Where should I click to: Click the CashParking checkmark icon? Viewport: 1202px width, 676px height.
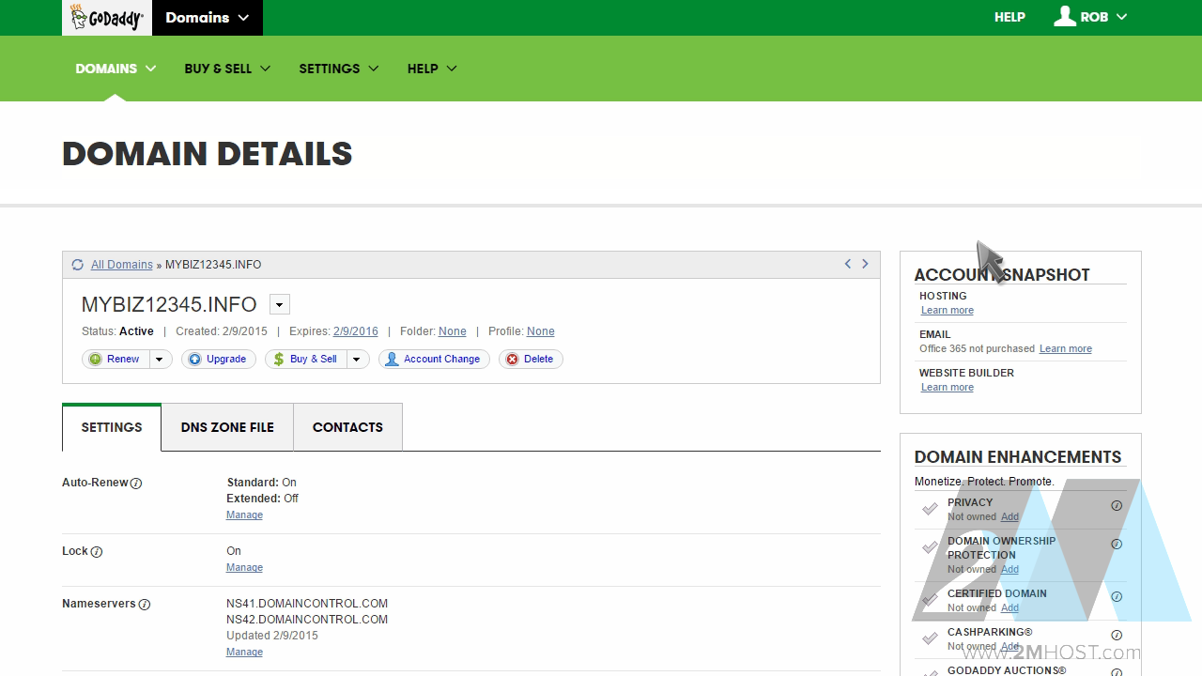(x=930, y=638)
